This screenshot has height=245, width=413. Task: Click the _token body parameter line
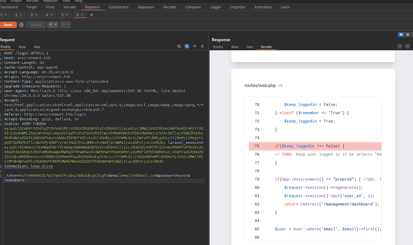[x=97, y=175]
